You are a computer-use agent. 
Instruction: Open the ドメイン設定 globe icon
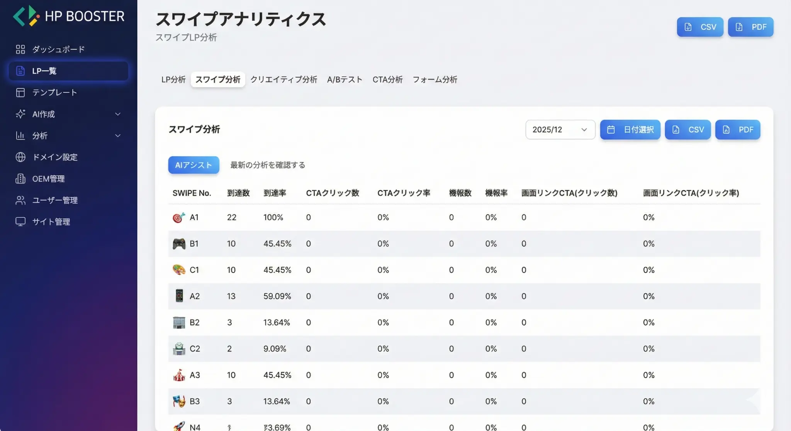[20, 157]
